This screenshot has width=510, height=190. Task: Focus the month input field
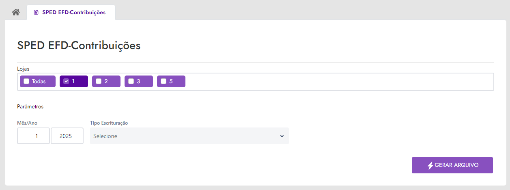33,136
